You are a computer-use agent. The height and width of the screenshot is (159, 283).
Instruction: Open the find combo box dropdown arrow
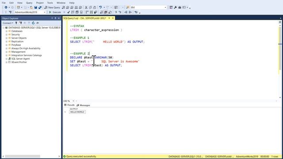(x=165, y=8)
